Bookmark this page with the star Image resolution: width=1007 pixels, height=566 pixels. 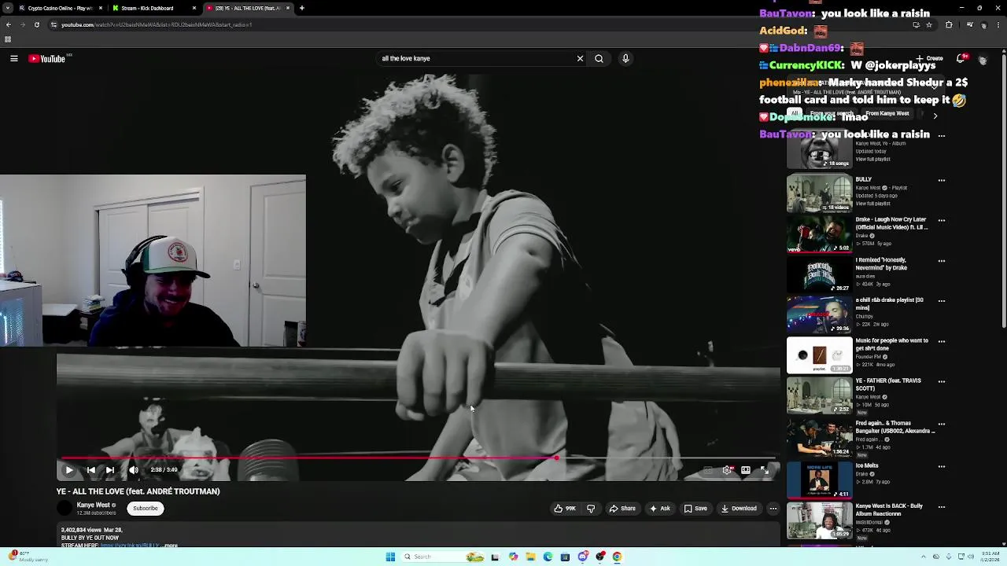point(929,24)
